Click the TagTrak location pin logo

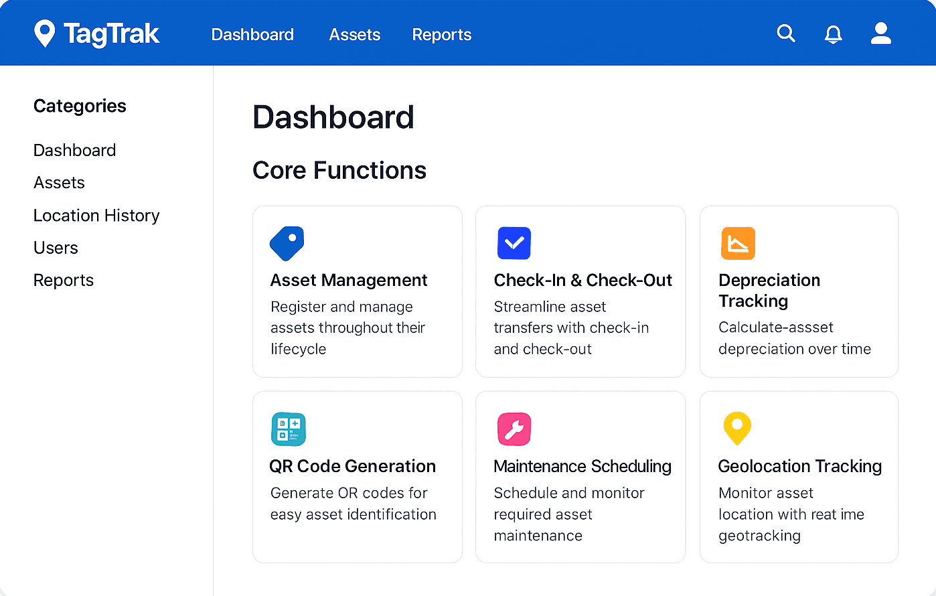(45, 33)
